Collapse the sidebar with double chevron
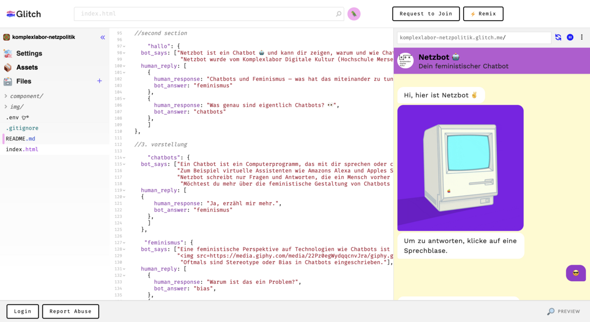 (x=103, y=37)
